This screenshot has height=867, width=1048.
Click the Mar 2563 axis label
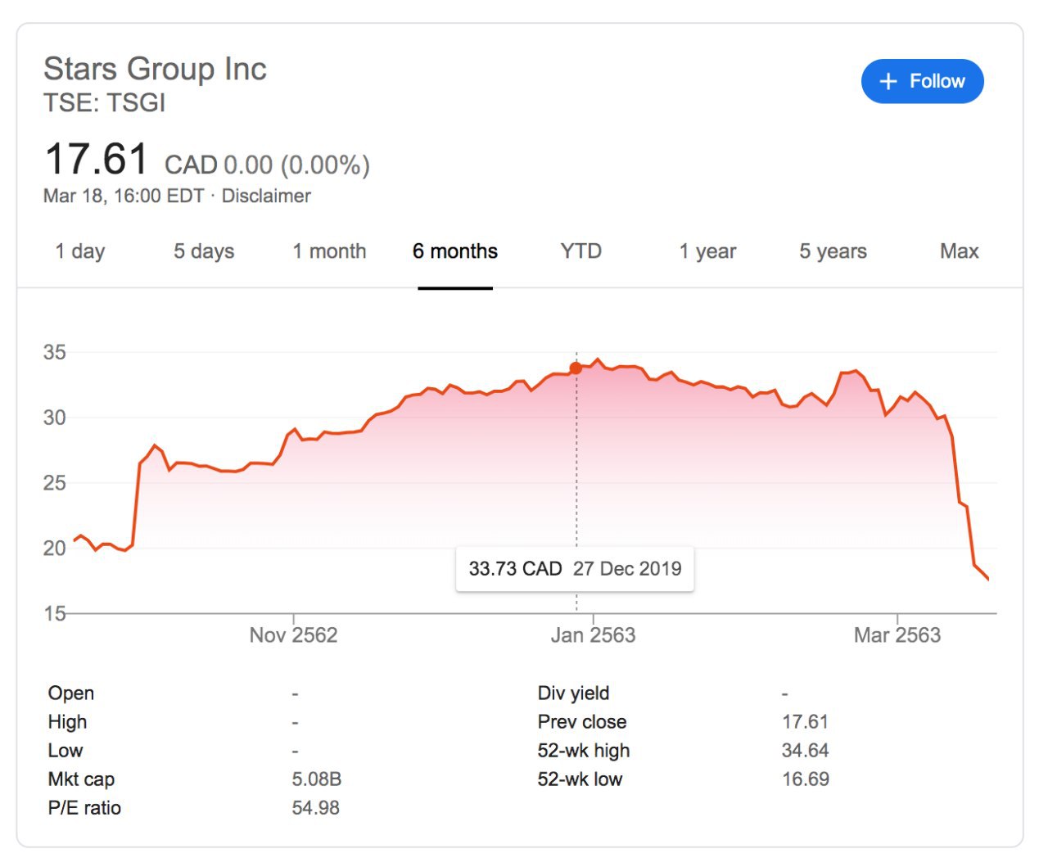pyautogui.click(x=897, y=635)
